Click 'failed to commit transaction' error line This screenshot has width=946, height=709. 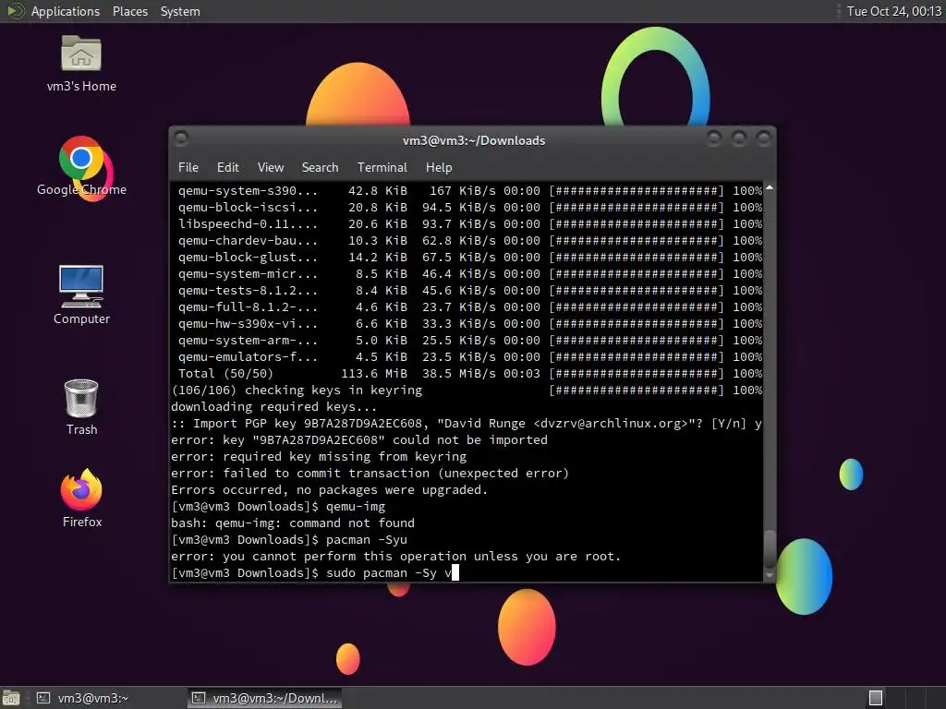pyautogui.click(x=370, y=474)
